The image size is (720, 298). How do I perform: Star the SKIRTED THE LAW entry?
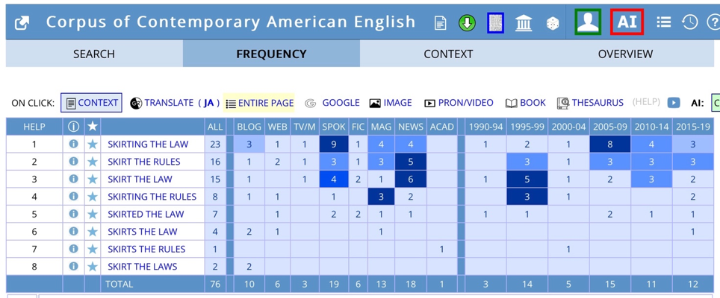coord(93,215)
